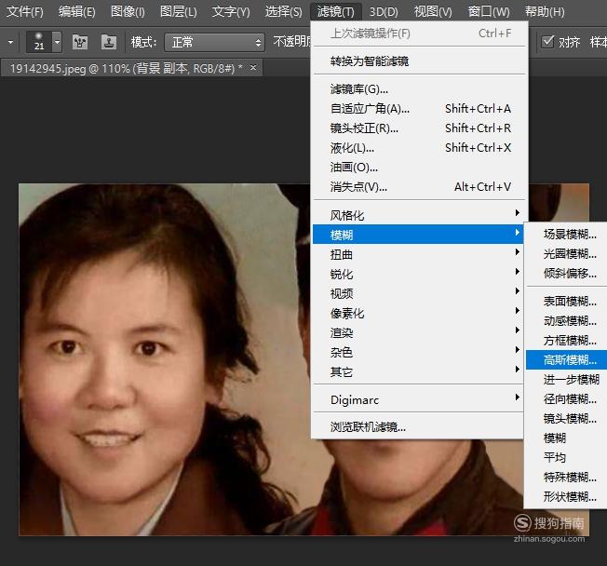607x566 pixels.
Task: Toggle the Clone Source panel icon
Action: point(109,42)
